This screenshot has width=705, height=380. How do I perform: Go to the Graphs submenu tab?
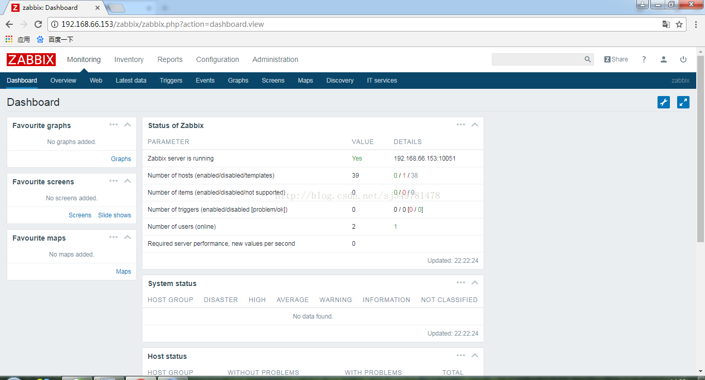[x=238, y=81]
